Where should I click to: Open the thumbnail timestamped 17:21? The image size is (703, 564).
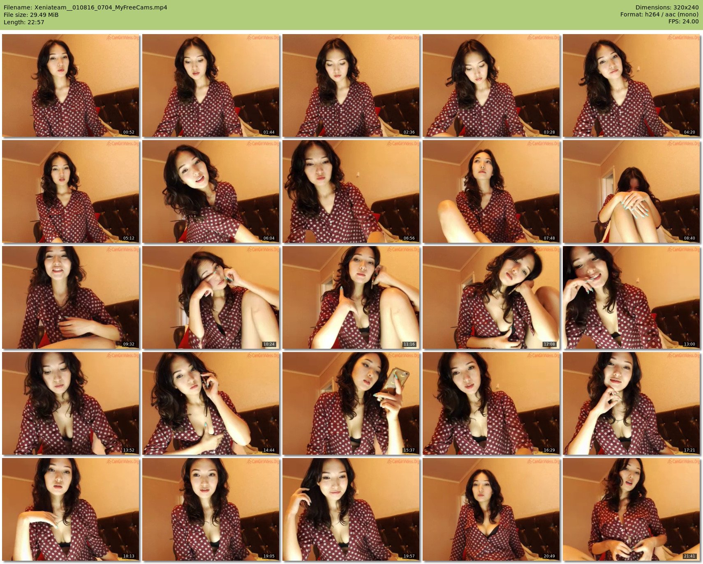pyautogui.click(x=631, y=403)
